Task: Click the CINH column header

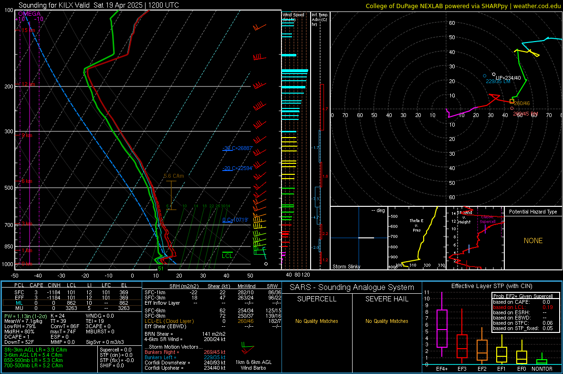Action: click(x=54, y=285)
